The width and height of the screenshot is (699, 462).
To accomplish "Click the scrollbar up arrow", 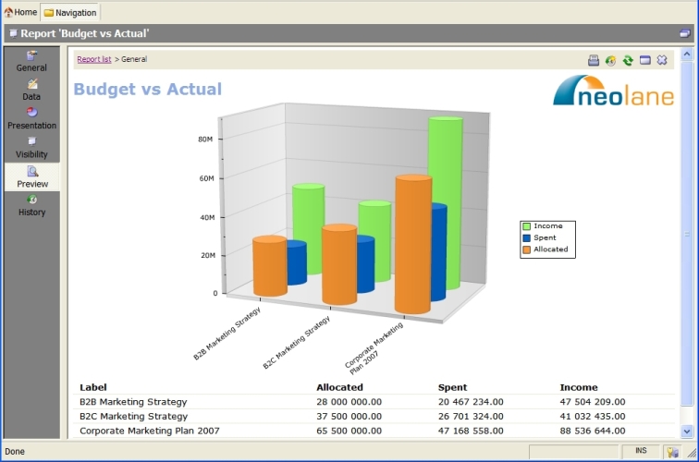I will coord(686,55).
